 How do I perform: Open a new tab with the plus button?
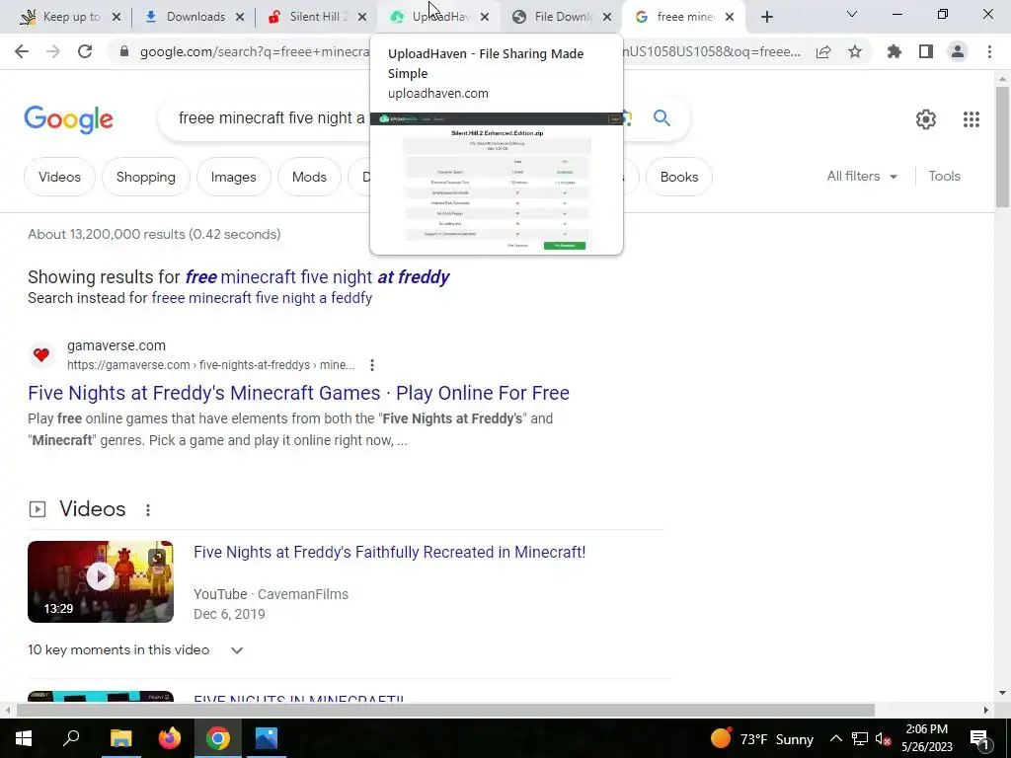(x=766, y=17)
